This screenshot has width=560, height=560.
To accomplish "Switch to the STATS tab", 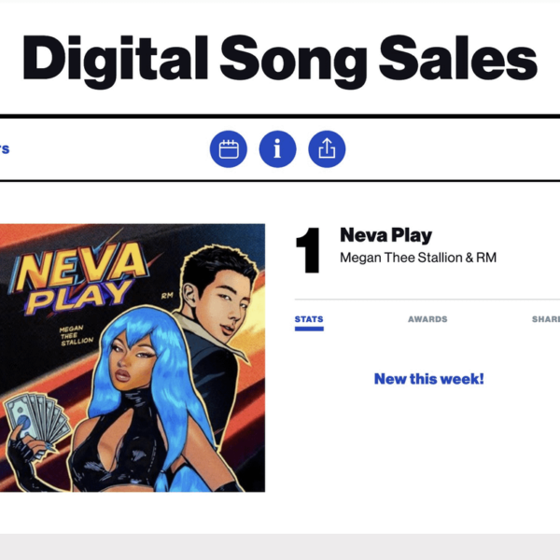I will click(x=309, y=319).
